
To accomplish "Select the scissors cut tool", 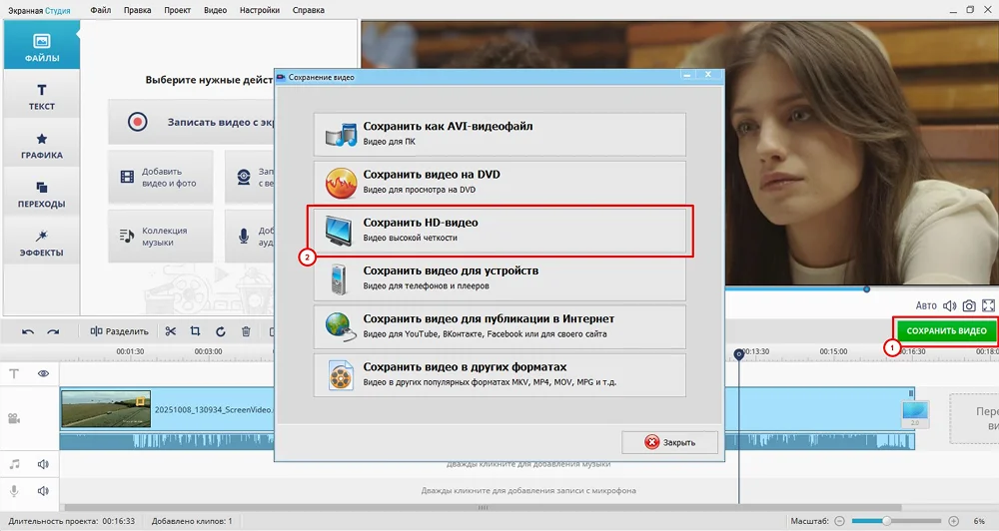I will coord(171,331).
